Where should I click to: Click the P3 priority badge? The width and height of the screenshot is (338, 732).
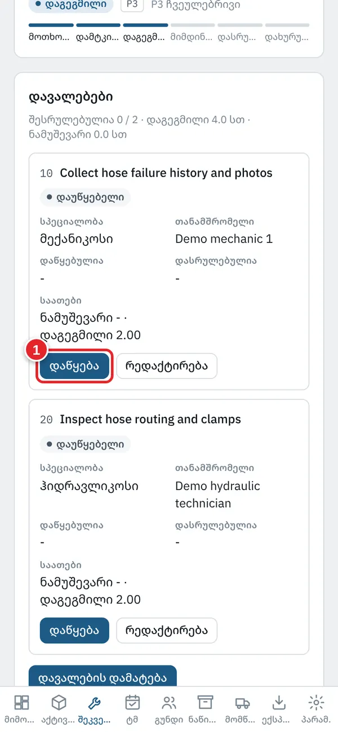click(132, 5)
